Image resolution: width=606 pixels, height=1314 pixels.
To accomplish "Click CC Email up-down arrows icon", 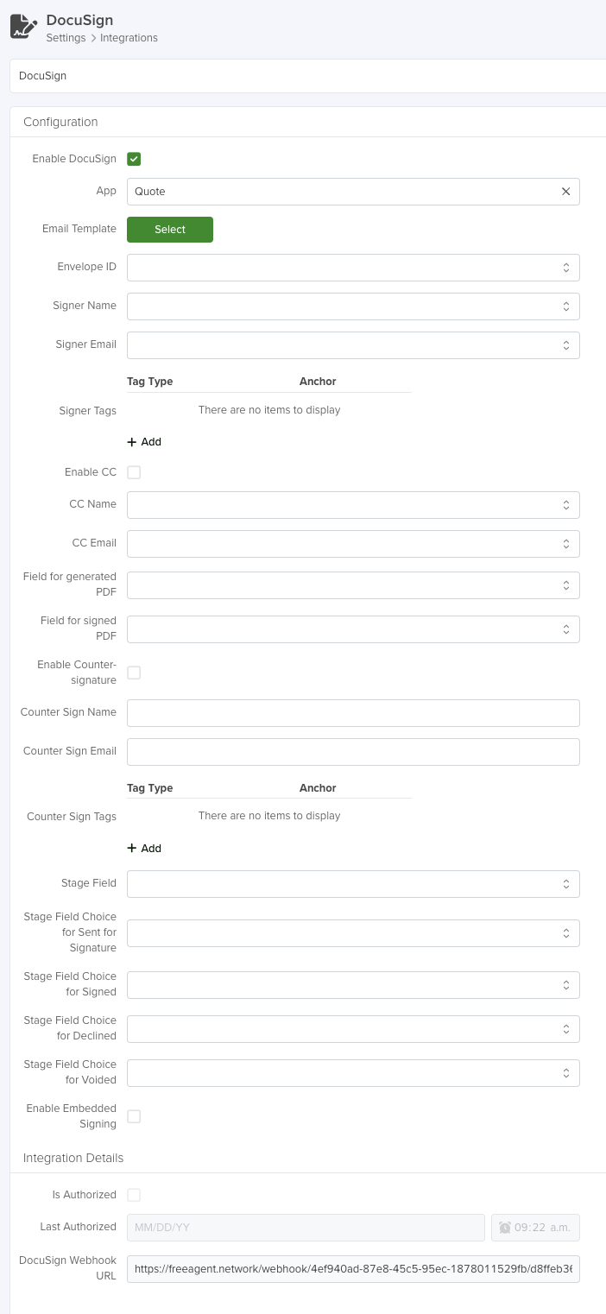I will click(566, 544).
